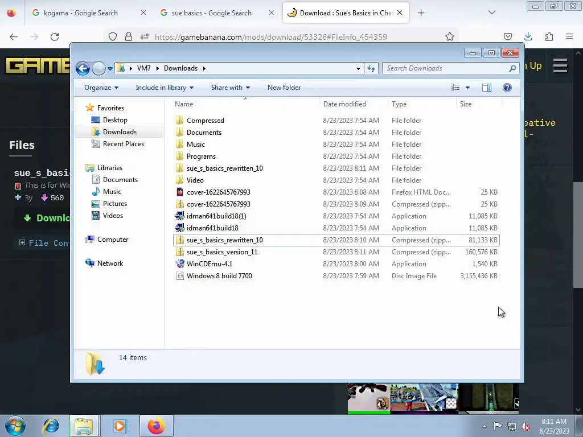The width and height of the screenshot is (583, 437).
Task: Open a new Firefox tab
Action: [x=421, y=13]
